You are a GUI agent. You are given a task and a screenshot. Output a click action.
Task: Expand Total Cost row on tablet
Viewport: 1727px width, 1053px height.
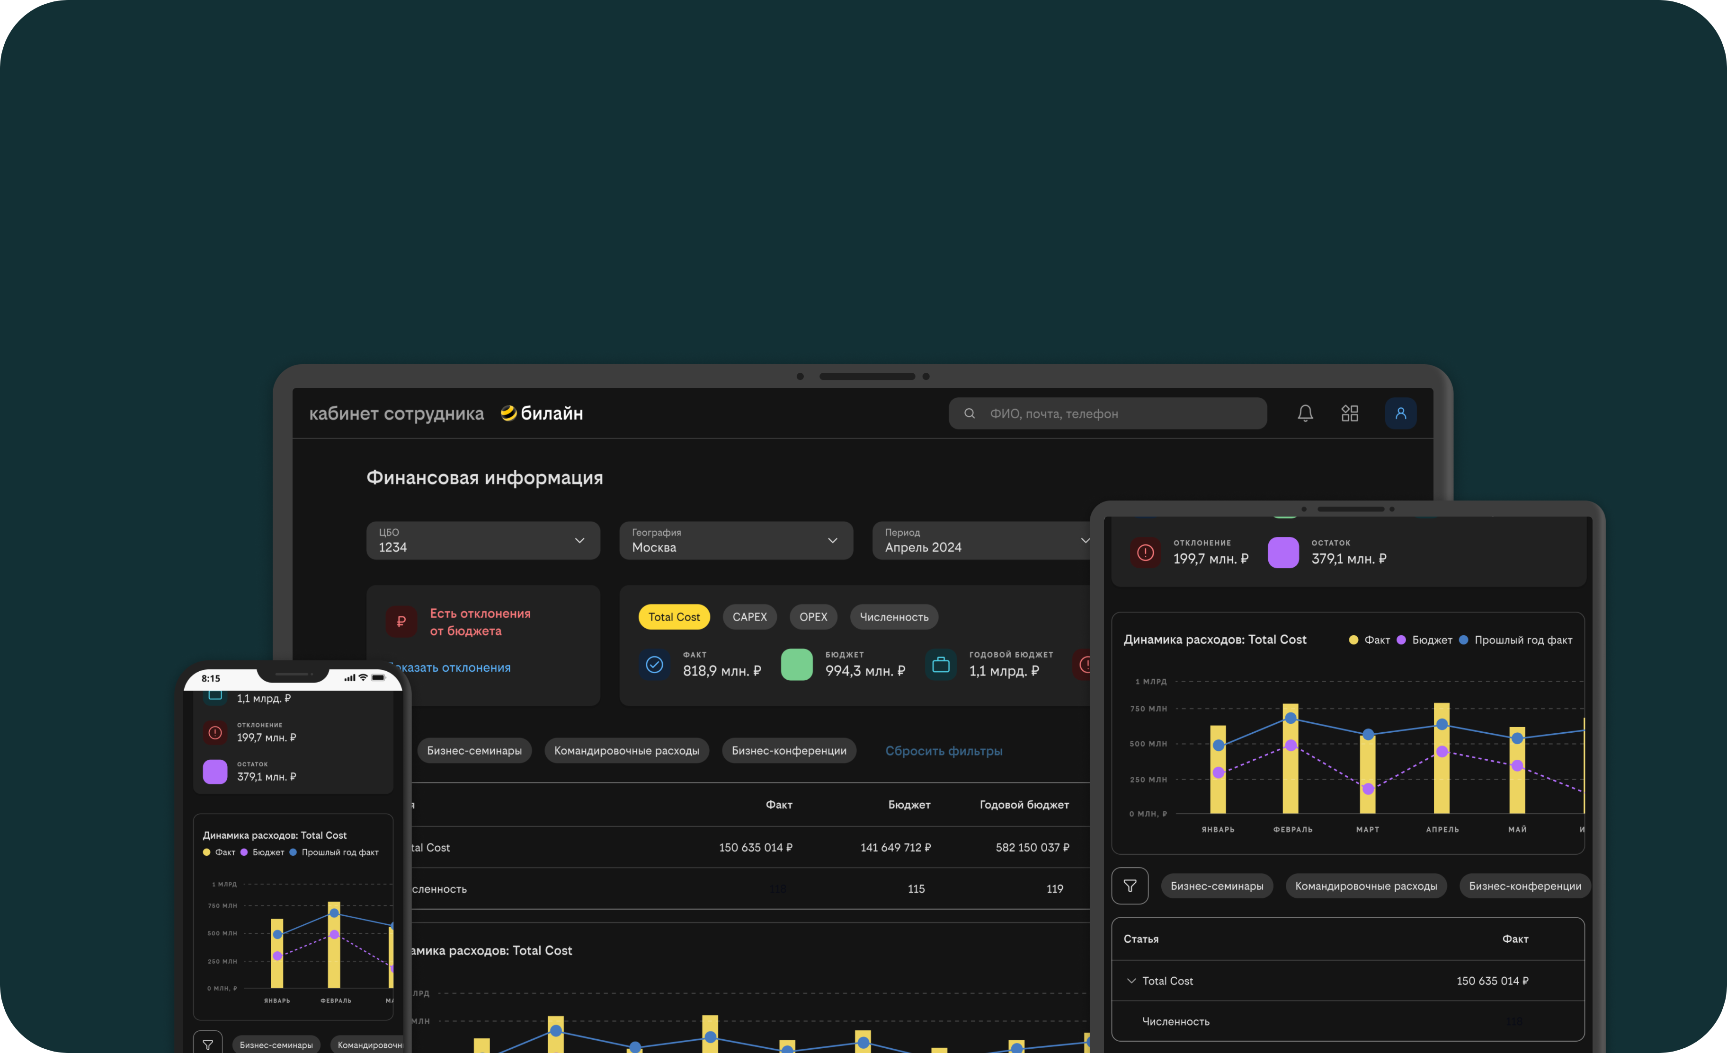[x=1131, y=981]
